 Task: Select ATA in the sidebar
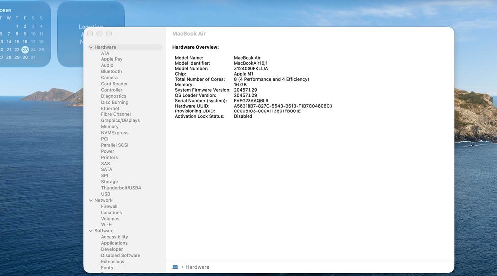pos(105,53)
